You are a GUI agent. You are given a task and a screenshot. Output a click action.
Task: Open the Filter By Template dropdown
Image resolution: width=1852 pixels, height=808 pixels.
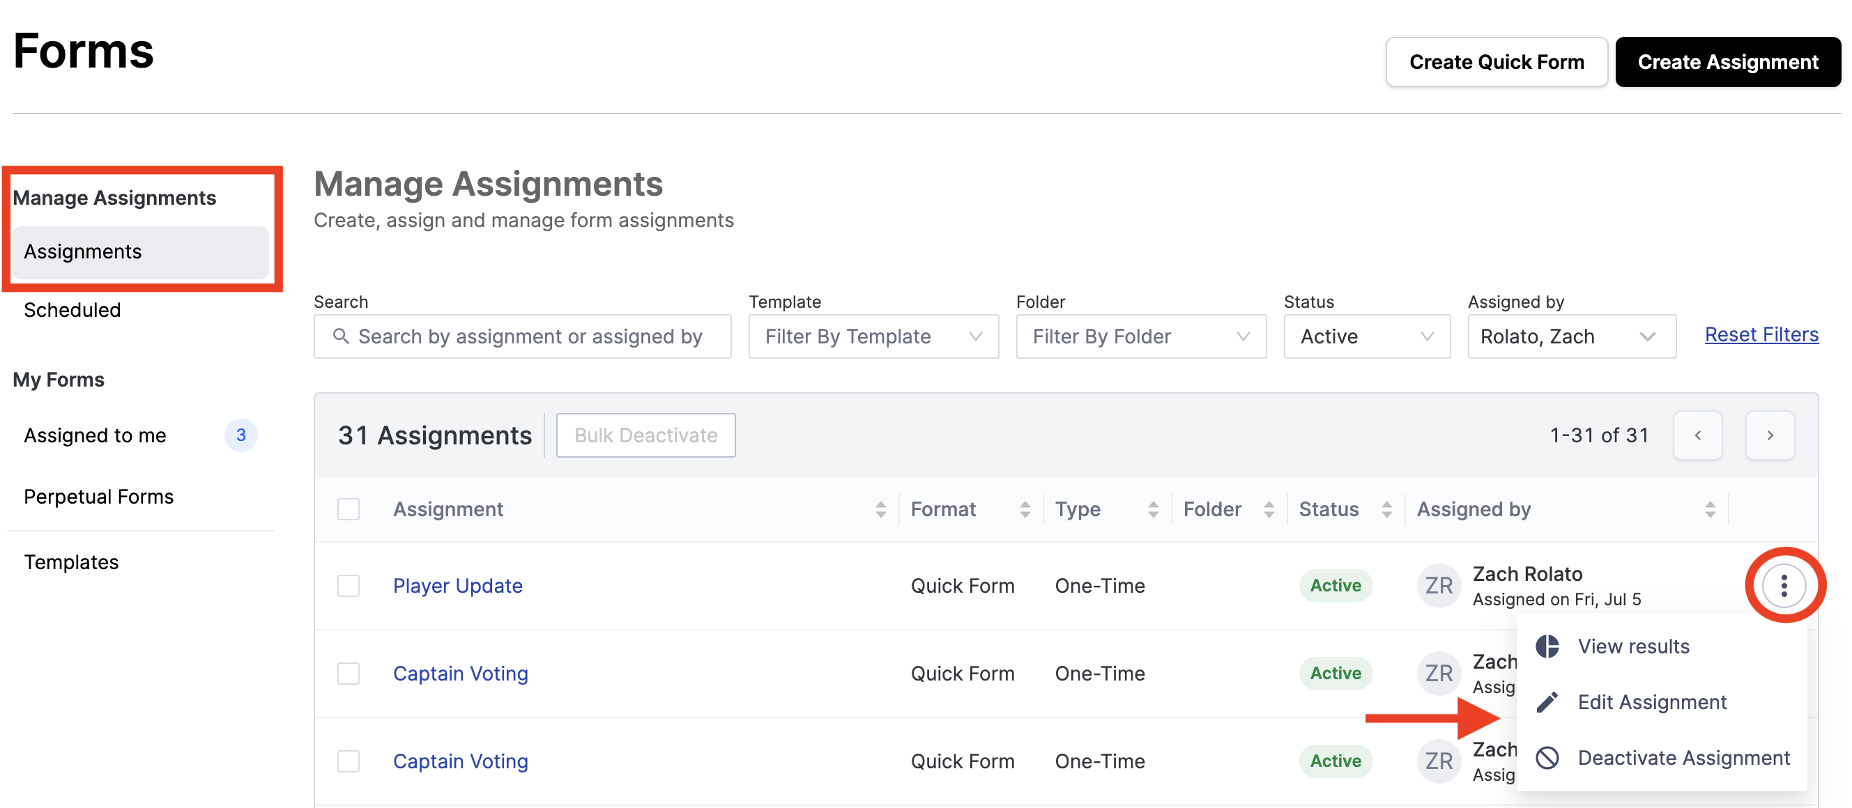[873, 336]
